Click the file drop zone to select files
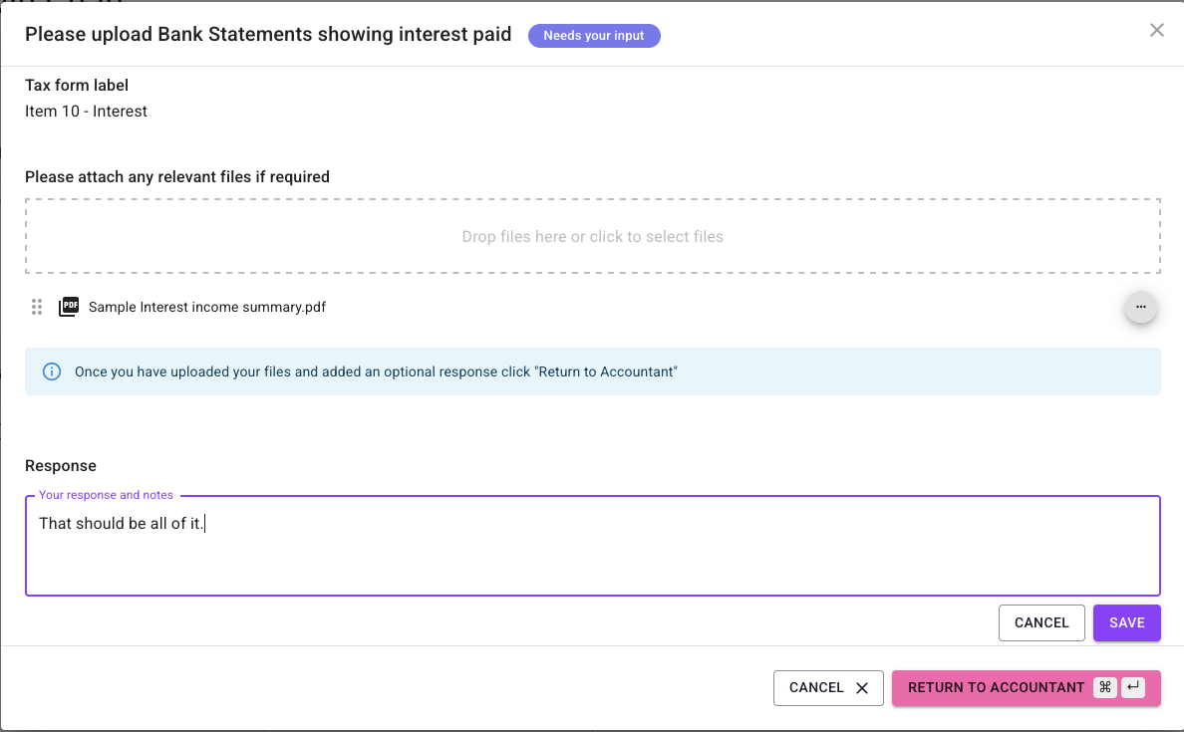Screen dimensions: 1184x732 (x=592, y=237)
